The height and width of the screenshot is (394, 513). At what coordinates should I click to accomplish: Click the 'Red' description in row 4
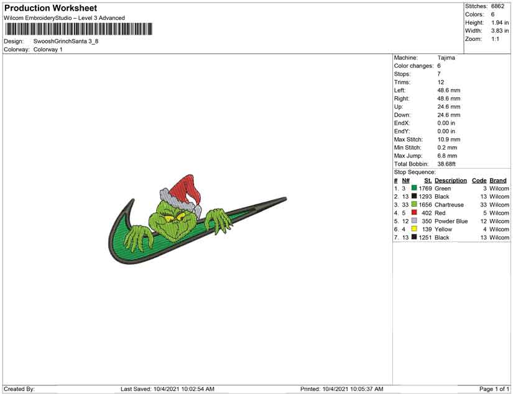[440, 213]
